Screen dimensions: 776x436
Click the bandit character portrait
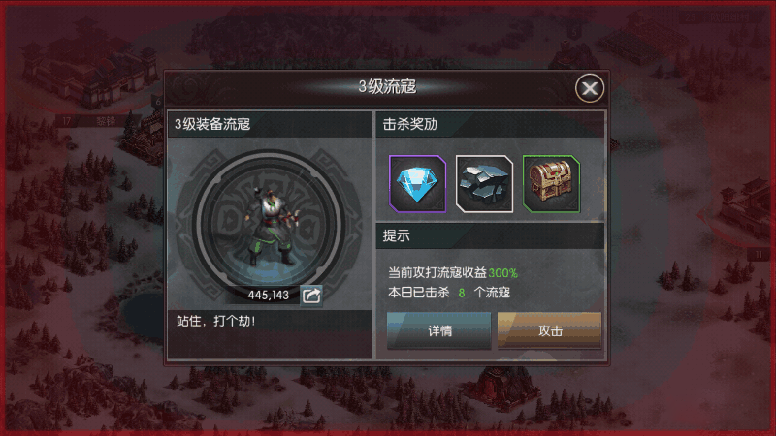[270, 225]
